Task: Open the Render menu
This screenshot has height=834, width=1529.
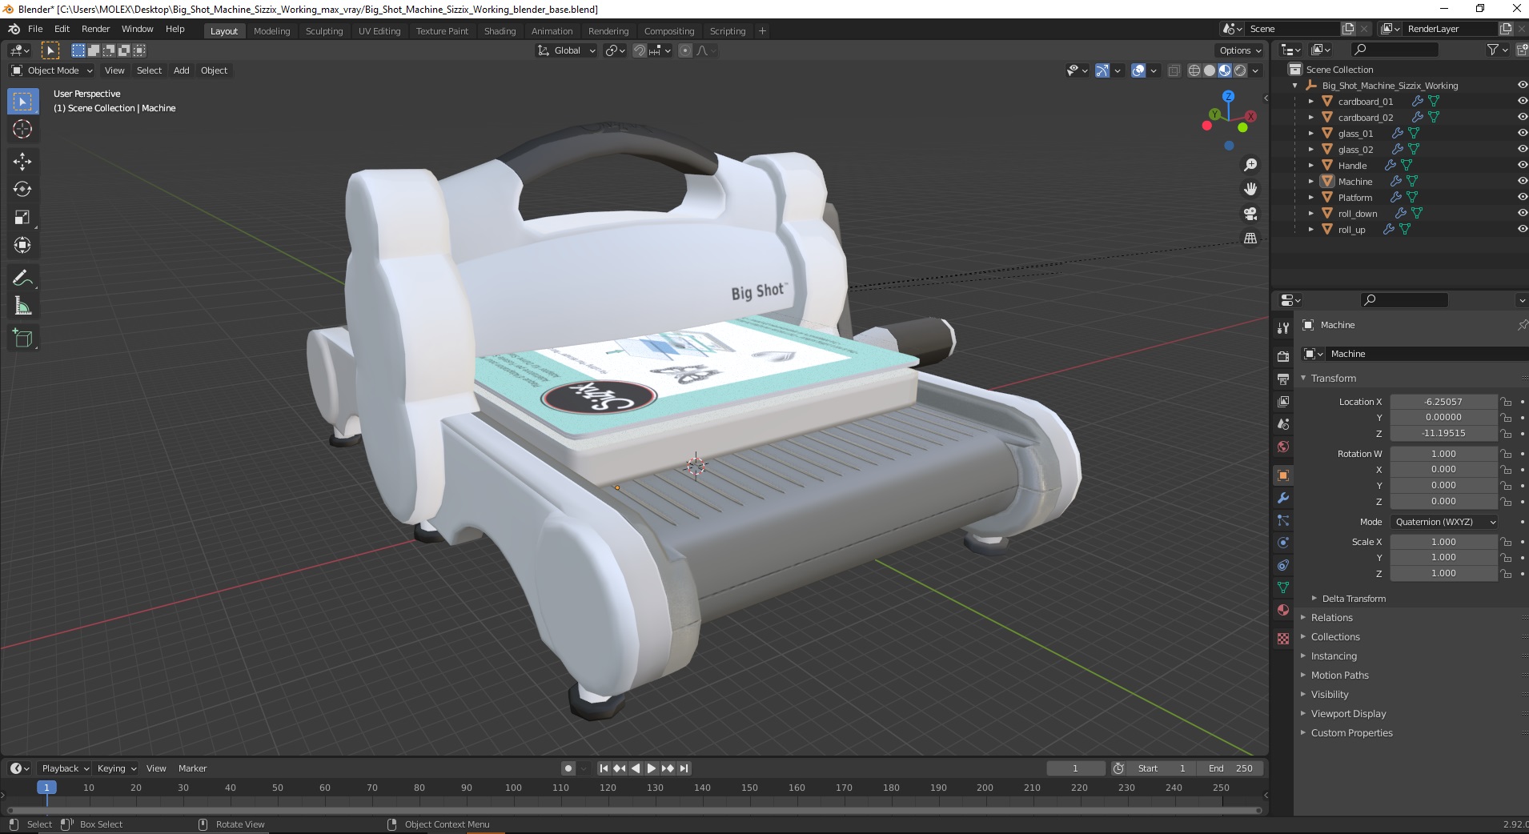Action: (x=95, y=29)
